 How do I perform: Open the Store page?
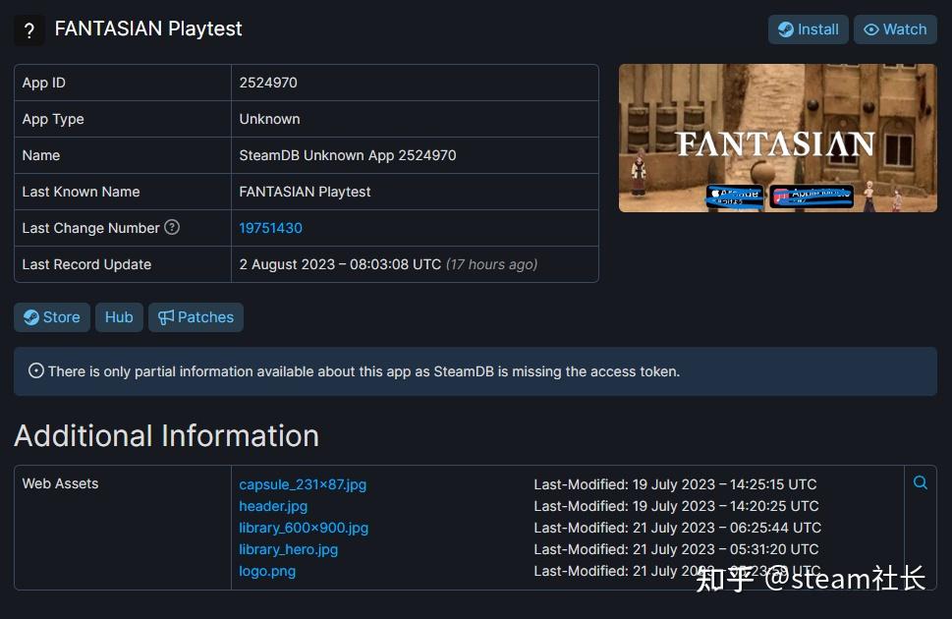click(51, 316)
